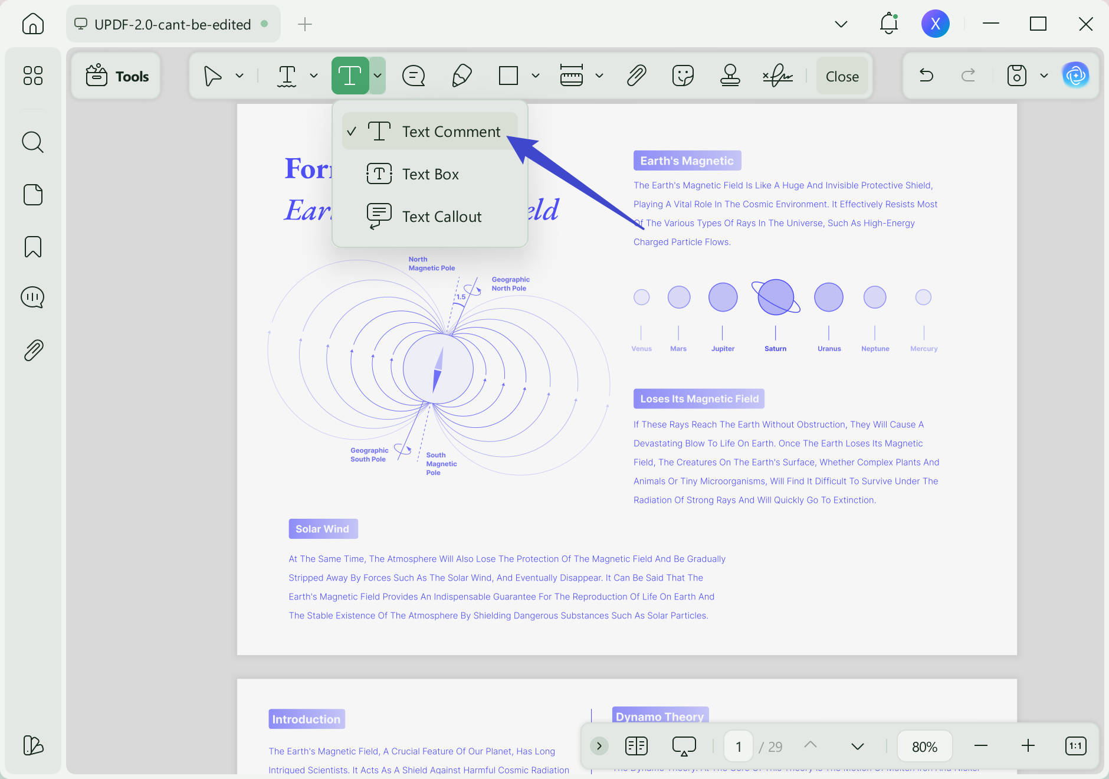Choose Text Box from the dropdown menu
1109x779 pixels.
click(x=430, y=174)
